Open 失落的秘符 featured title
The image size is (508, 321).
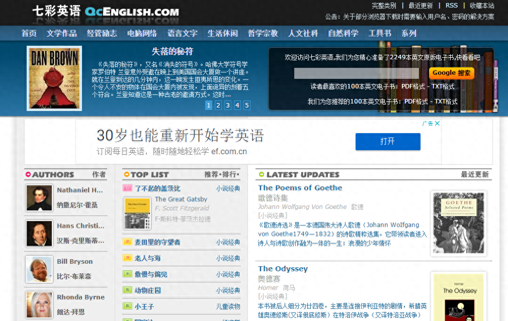pos(173,51)
